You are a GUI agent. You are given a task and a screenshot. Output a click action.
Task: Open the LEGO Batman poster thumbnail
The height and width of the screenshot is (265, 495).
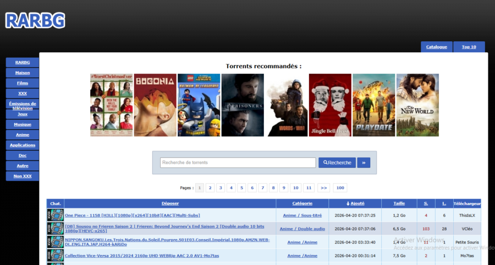[x=199, y=105]
